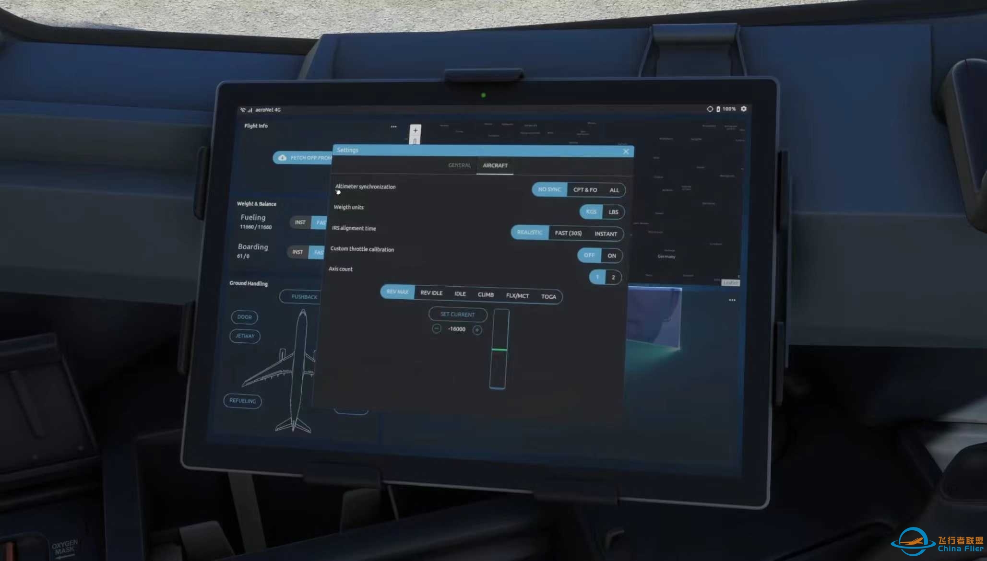Viewport: 987px width, 561px height.
Task: Toggle Custom throttle calibration ON
Action: coord(611,256)
